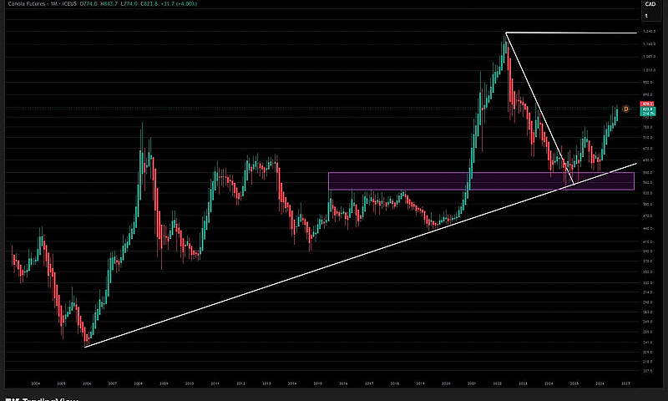The image size is (668, 401).
Task: Click the 1,240.0 price axis label
Action: pyautogui.click(x=650, y=32)
